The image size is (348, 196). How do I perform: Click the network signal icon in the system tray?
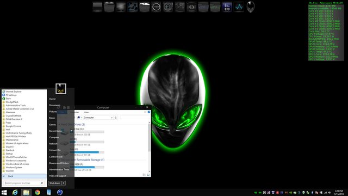(325, 192)
